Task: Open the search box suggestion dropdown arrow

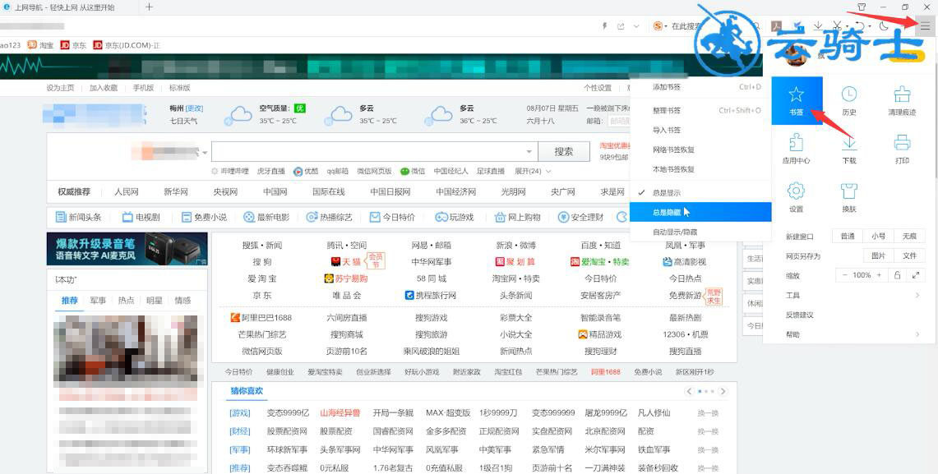Action: click(x=529, y=152)
